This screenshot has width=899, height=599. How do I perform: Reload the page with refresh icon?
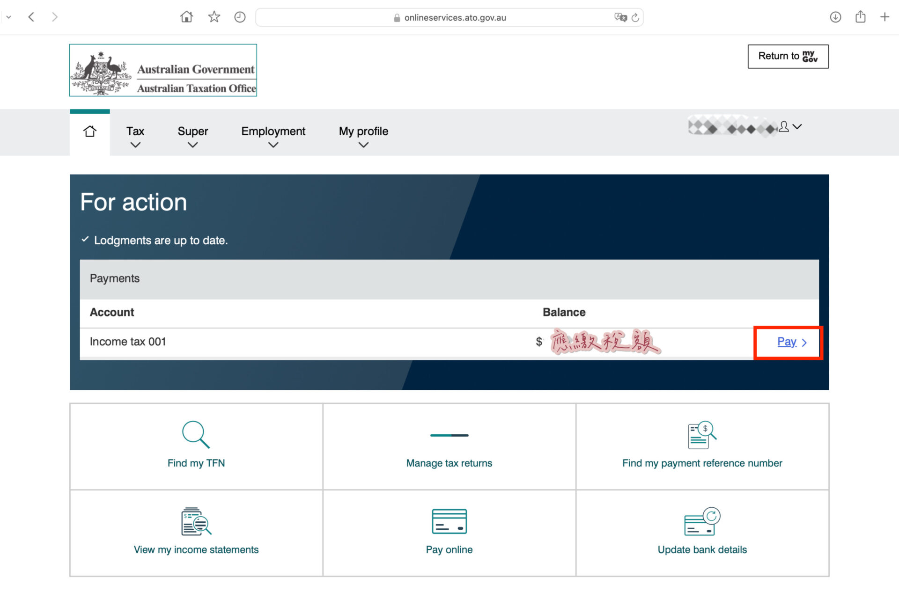click(635, 18)
